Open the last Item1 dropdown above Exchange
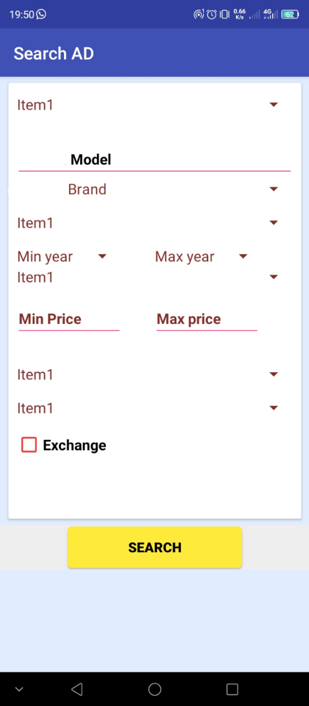 coord(148,408)
